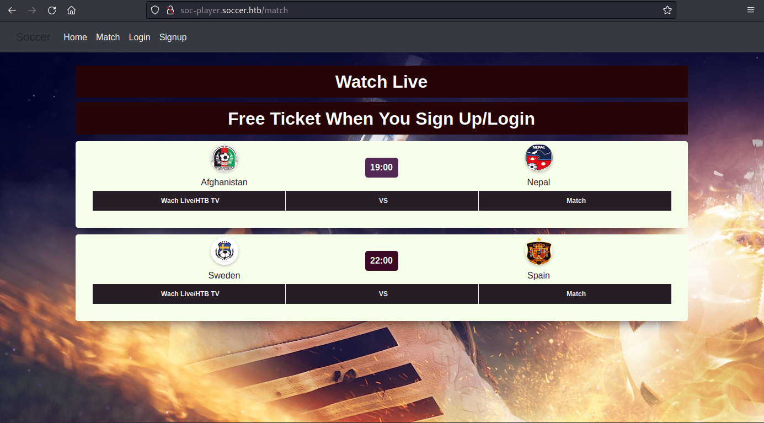The image size is (764, 423).
Task: Click the Sweden team crest
Action: [x=225, y=251]
